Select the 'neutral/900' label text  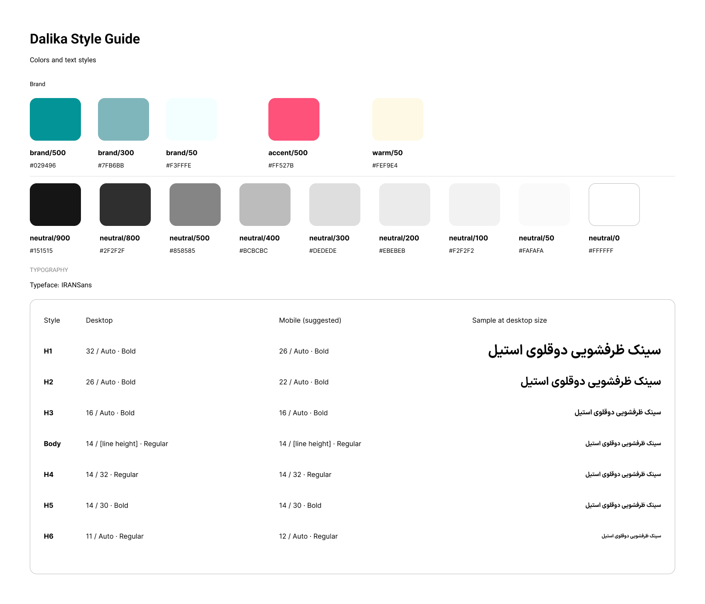point(50,238)
